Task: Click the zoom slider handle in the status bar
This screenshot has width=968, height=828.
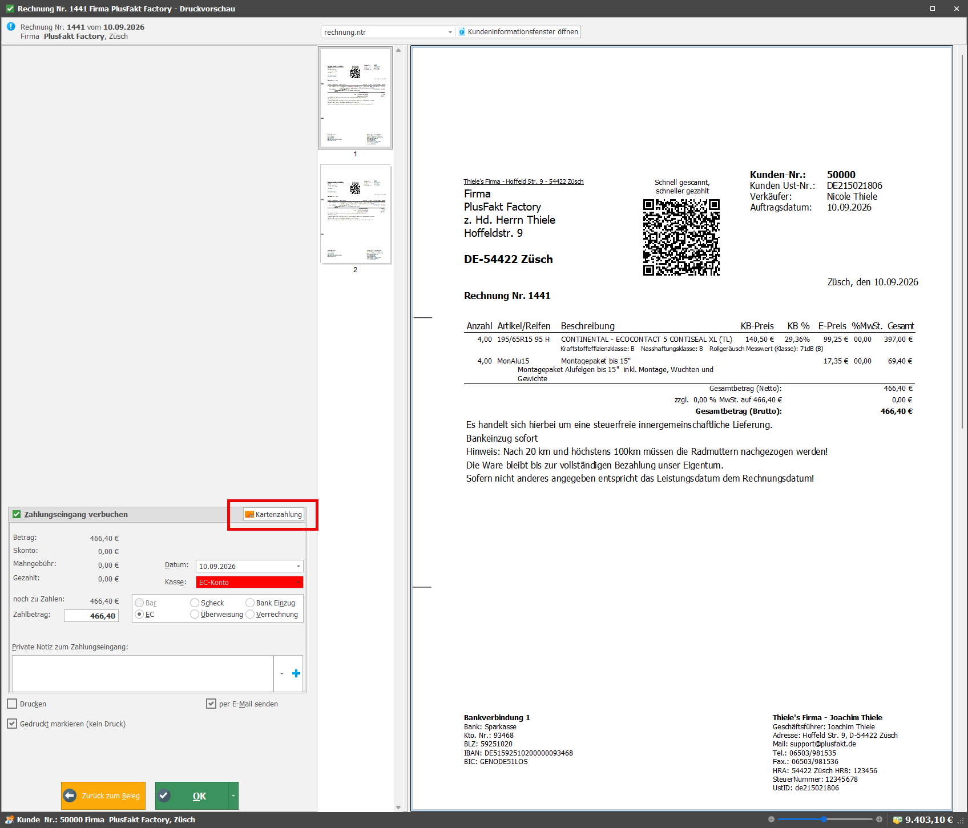Action: 824,819
